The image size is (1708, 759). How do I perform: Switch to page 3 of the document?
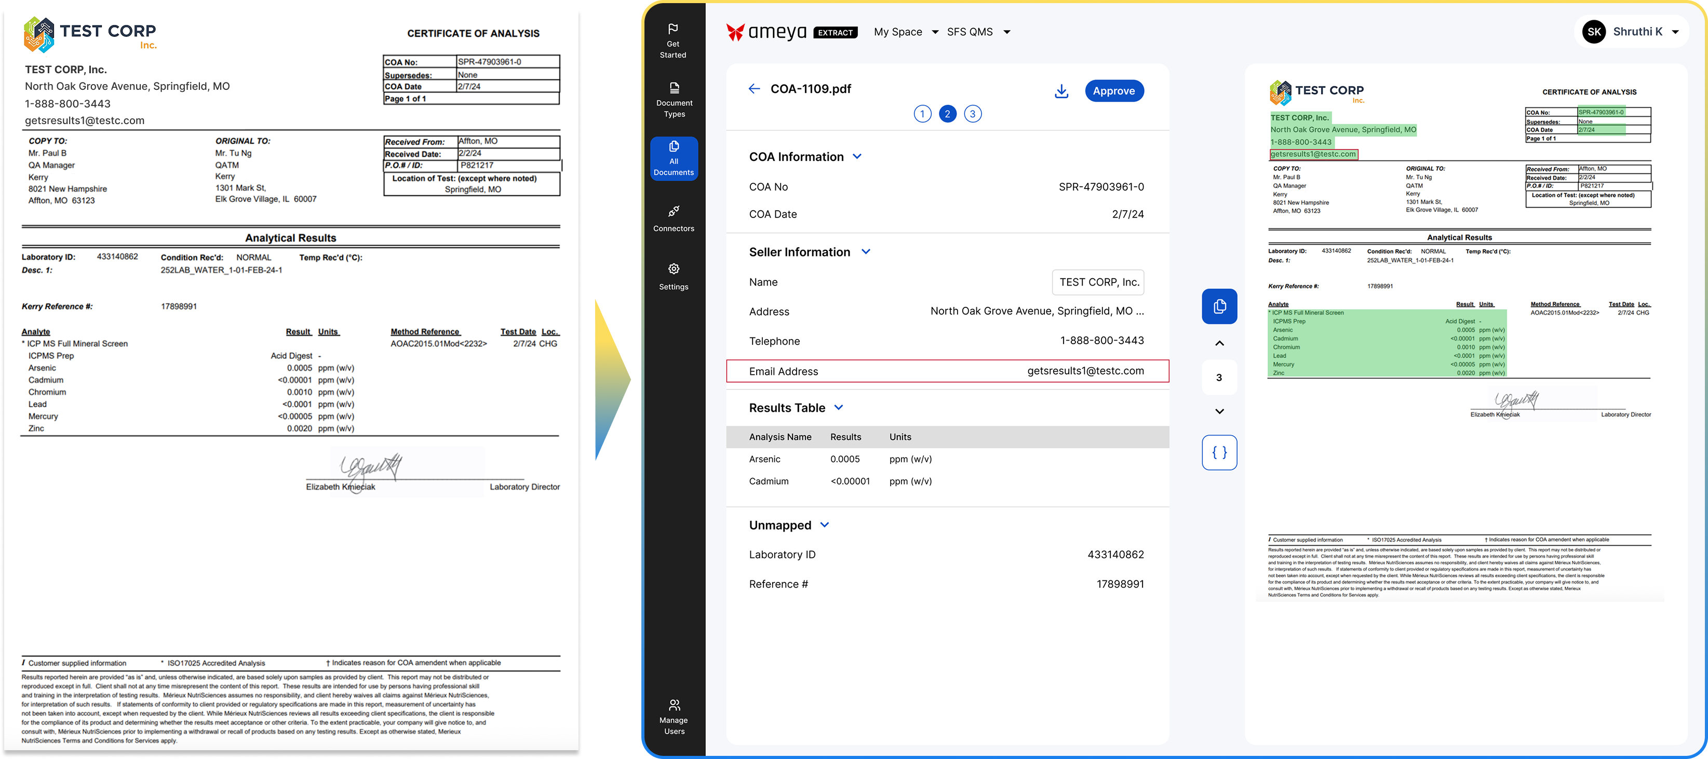[x=973, y=113]
